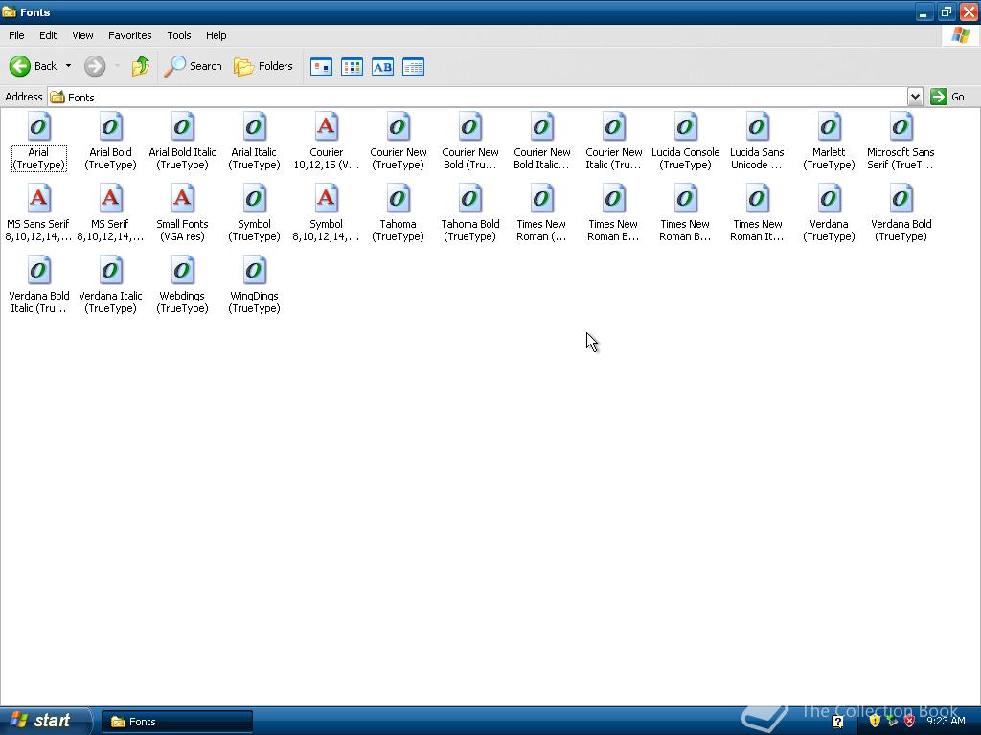
Task: Open the Tools menu
Action: (x=178, y=35)
